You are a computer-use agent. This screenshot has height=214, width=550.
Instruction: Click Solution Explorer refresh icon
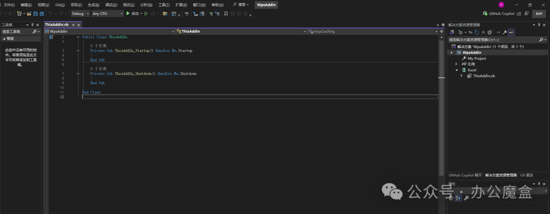pos(477,32)
